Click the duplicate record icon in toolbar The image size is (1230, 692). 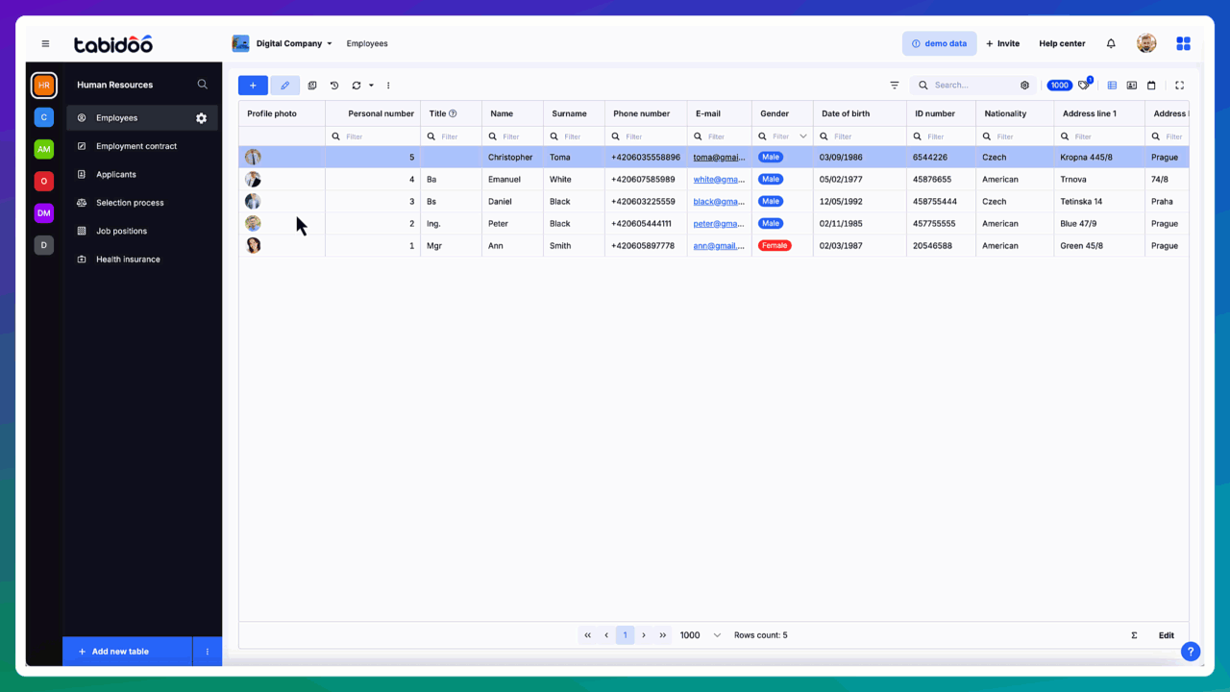312,86
